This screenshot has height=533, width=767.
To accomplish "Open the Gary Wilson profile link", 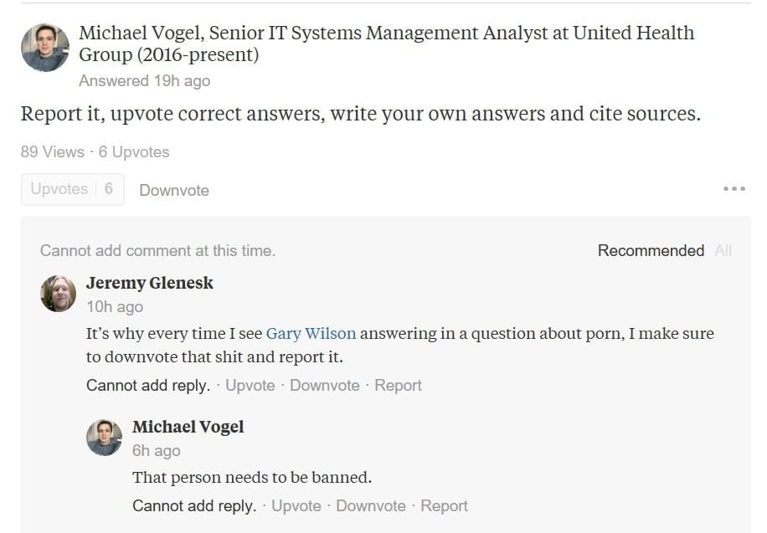I will [311, 333].
